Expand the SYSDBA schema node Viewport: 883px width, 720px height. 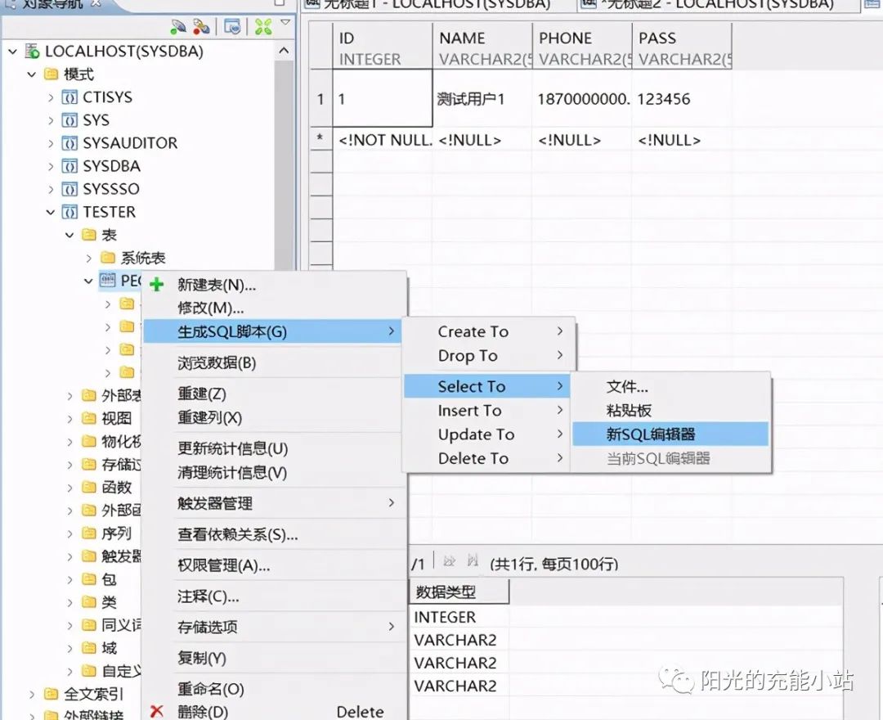coord(51,166)
